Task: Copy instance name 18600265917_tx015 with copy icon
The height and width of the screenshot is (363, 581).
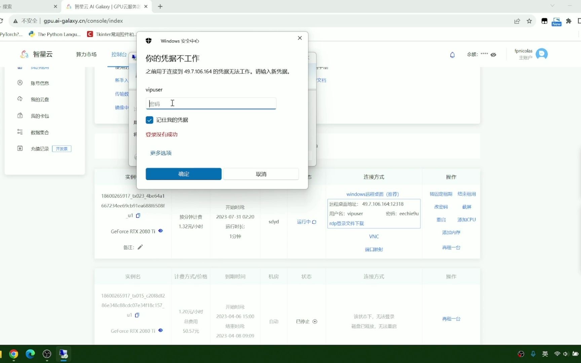Action: click(137, 315)
